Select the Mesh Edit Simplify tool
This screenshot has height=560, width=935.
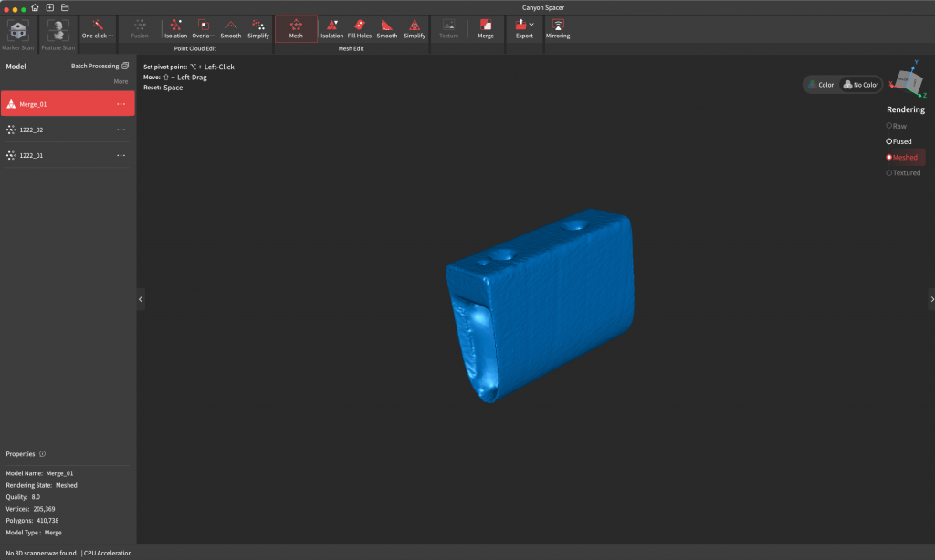[x=415, y=28]
